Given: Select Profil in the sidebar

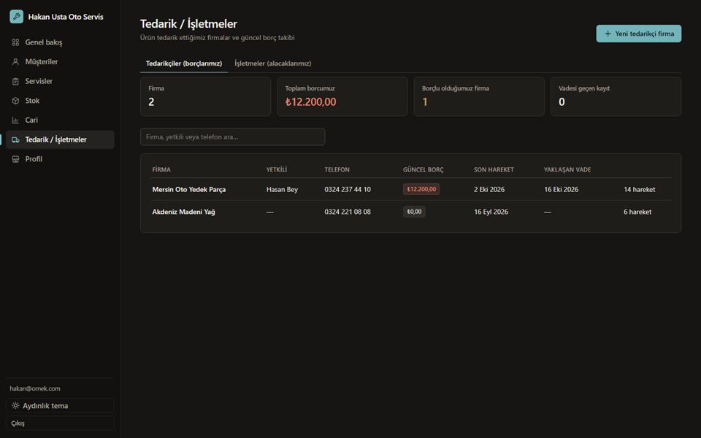Looking at the screenshot, I should 60,159.
